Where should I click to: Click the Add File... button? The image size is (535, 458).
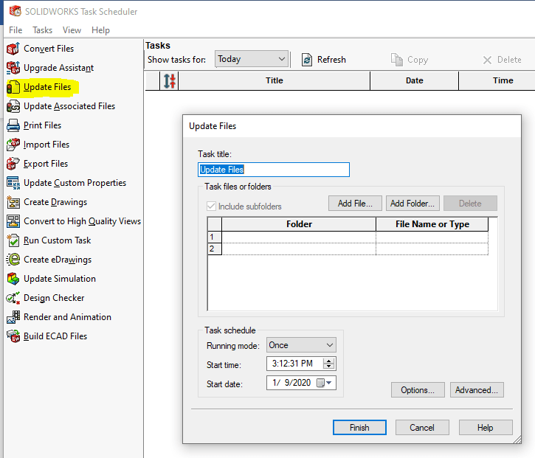tap(355, 204)
